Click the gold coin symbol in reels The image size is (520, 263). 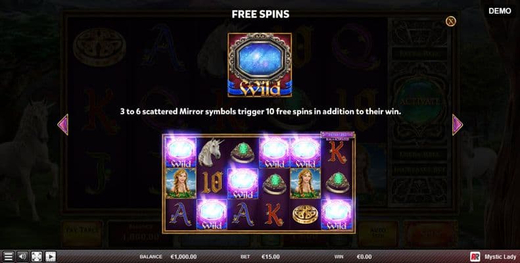point(305,214)
